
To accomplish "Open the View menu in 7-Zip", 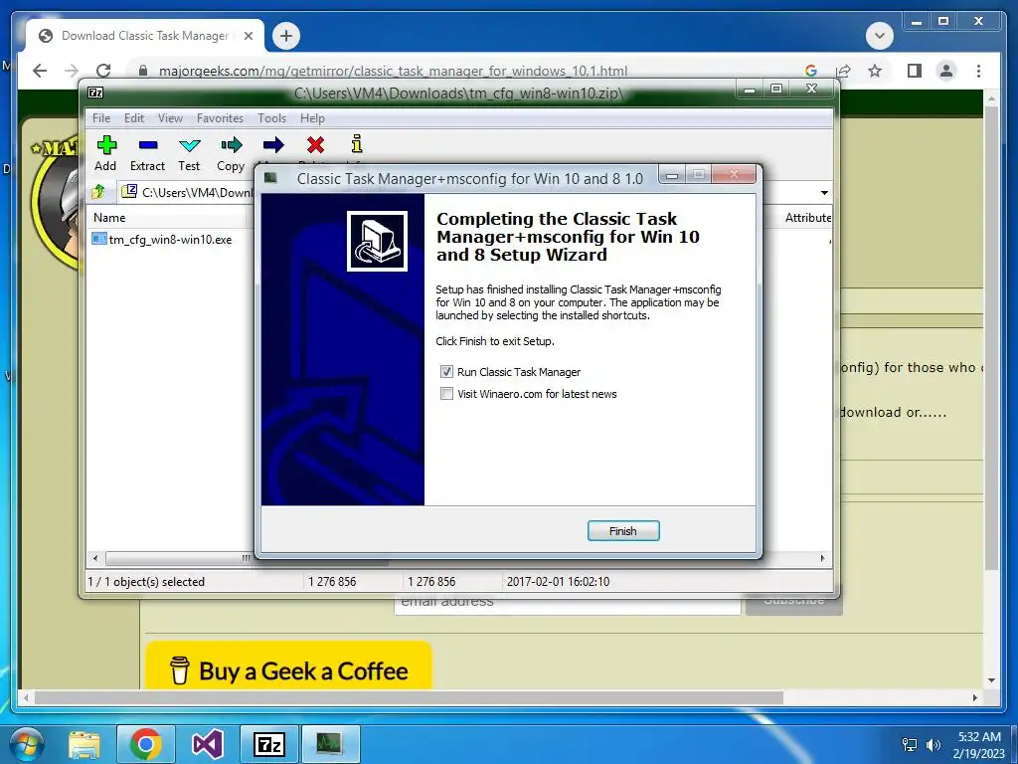I will pyautogui.click(x=170, y=118).
